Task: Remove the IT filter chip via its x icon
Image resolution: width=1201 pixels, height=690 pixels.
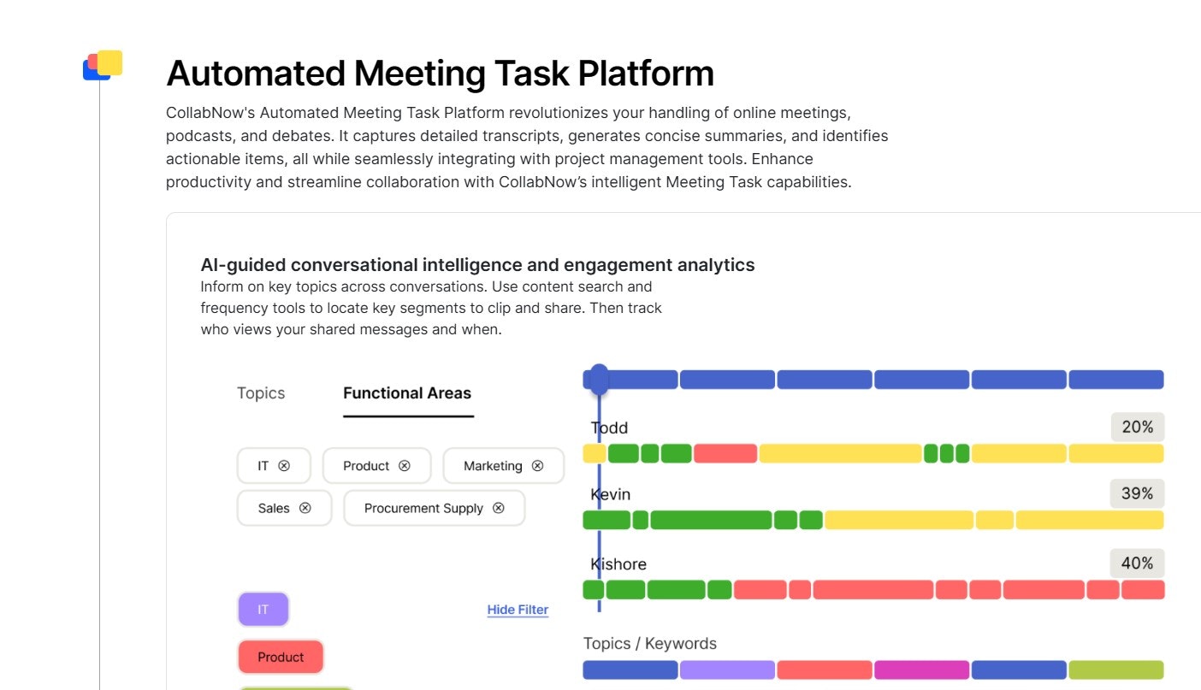Action: (284, 466)
